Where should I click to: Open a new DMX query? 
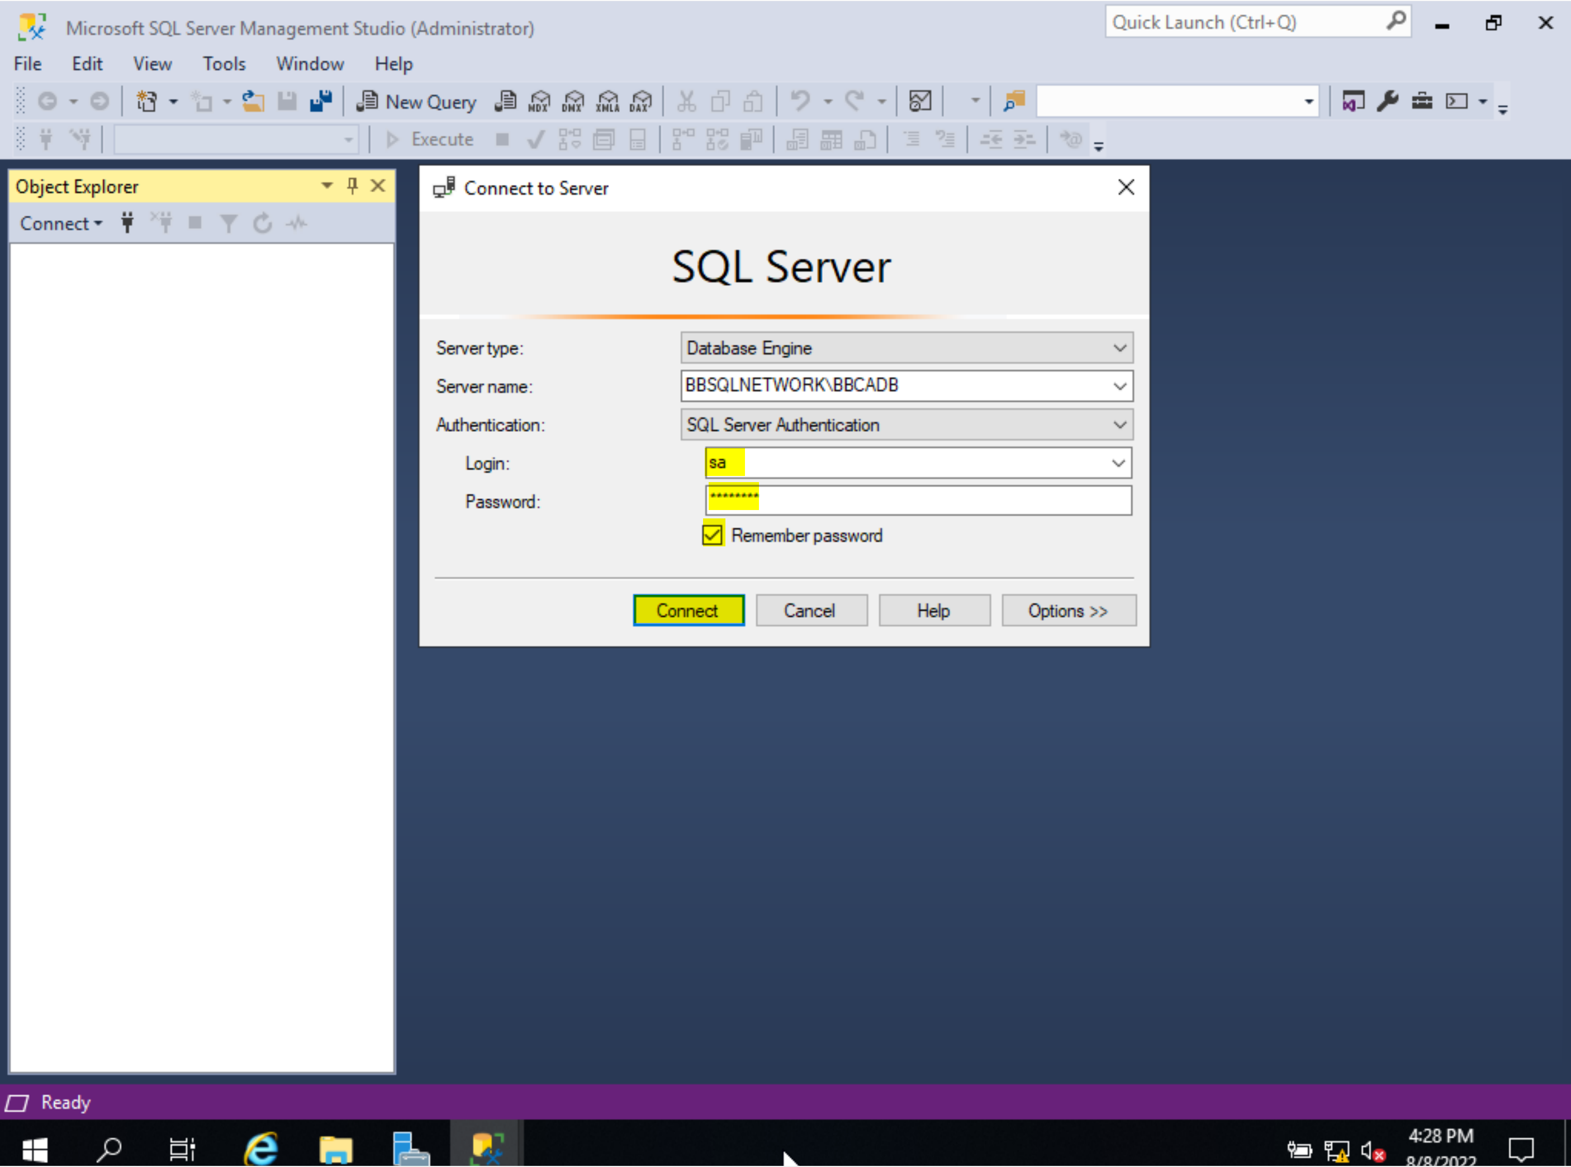pos(573,101)
